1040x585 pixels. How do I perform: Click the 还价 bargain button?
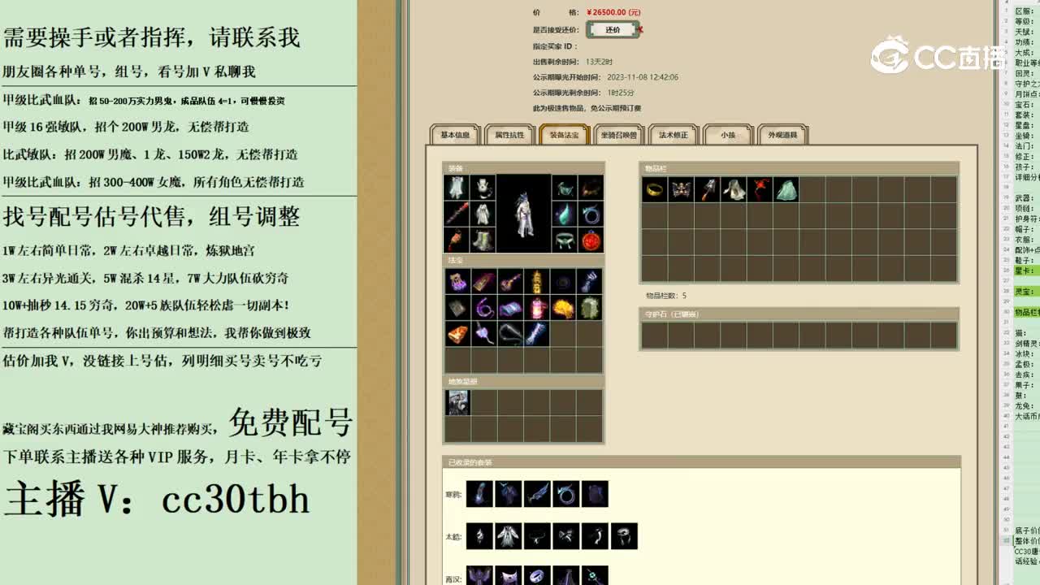612,30
